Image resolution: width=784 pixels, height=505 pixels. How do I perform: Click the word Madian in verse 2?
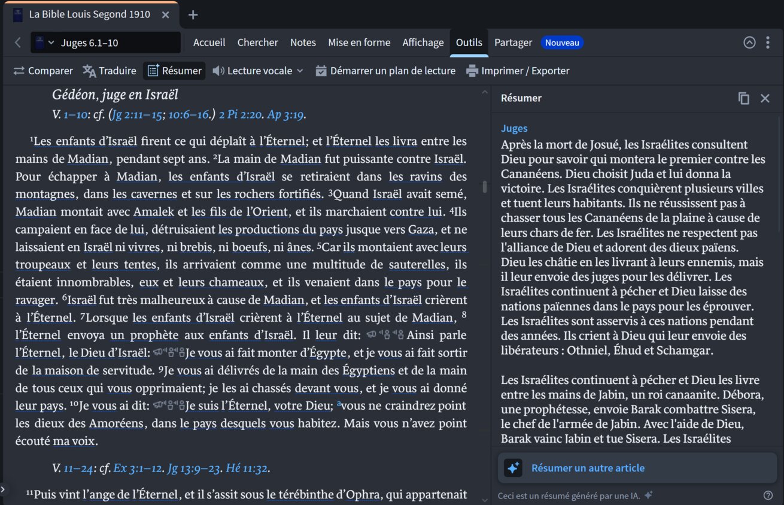300,159
